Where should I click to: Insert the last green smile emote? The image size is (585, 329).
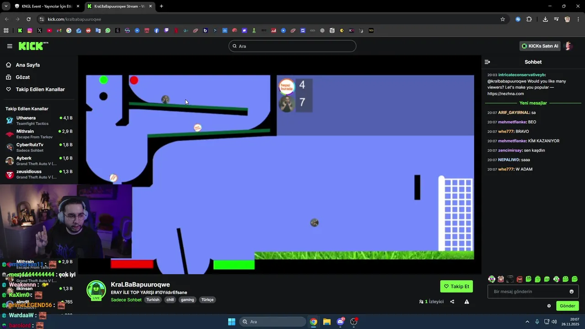574,279
